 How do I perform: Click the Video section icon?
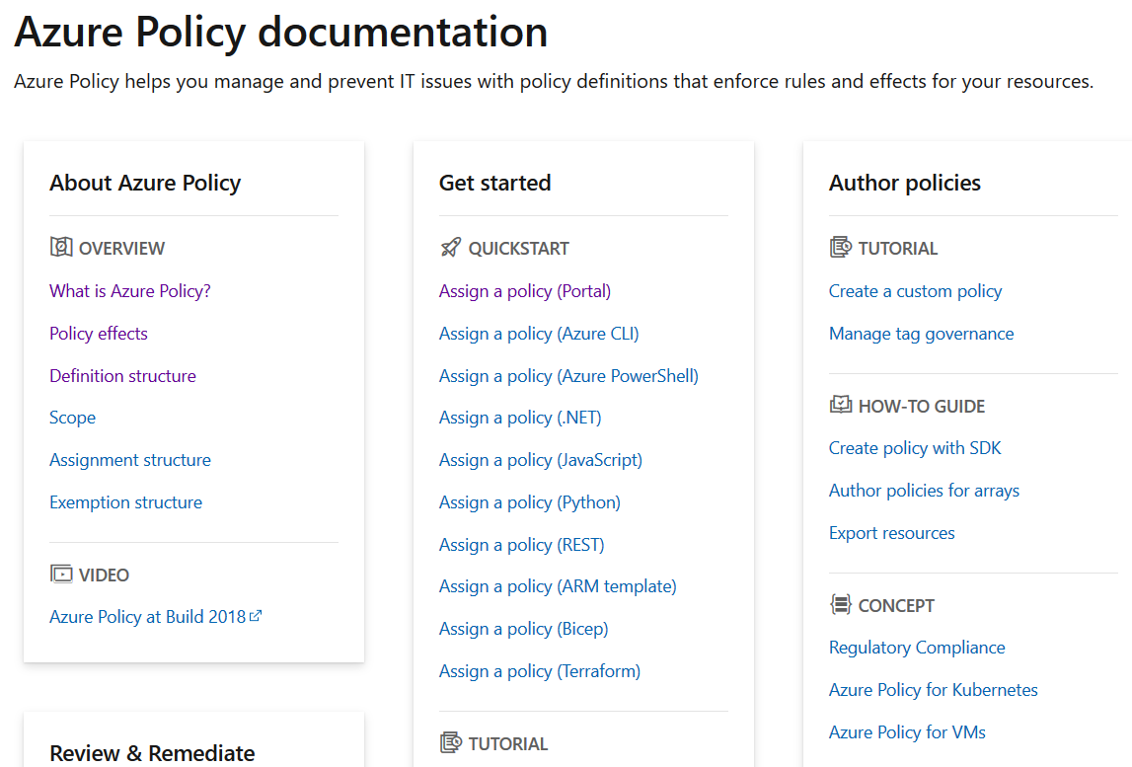tap(61, 574)
